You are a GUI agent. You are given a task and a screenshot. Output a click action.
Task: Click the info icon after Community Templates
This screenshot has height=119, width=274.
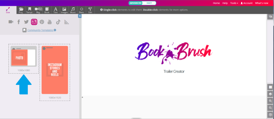click(x=55, y=30)
